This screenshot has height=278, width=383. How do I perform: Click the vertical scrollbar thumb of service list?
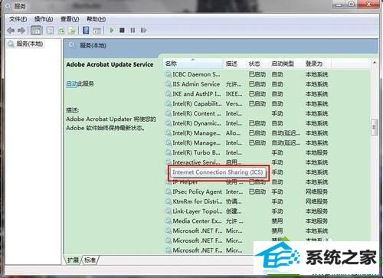point(375,127)
